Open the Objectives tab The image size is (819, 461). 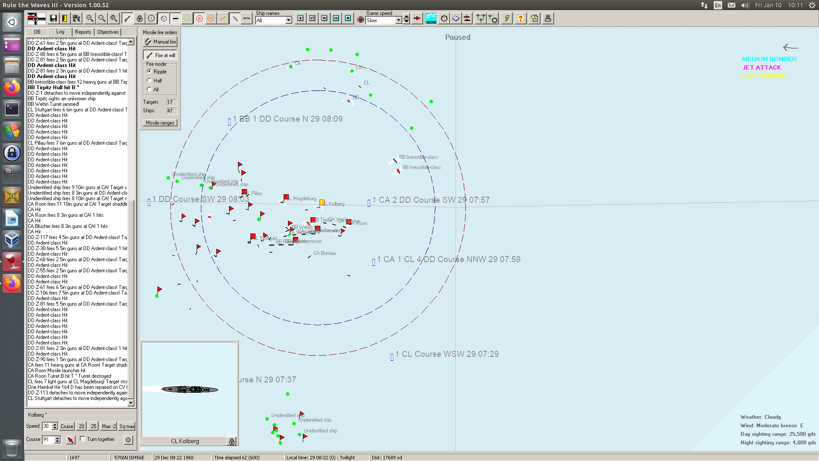point(108,32)
